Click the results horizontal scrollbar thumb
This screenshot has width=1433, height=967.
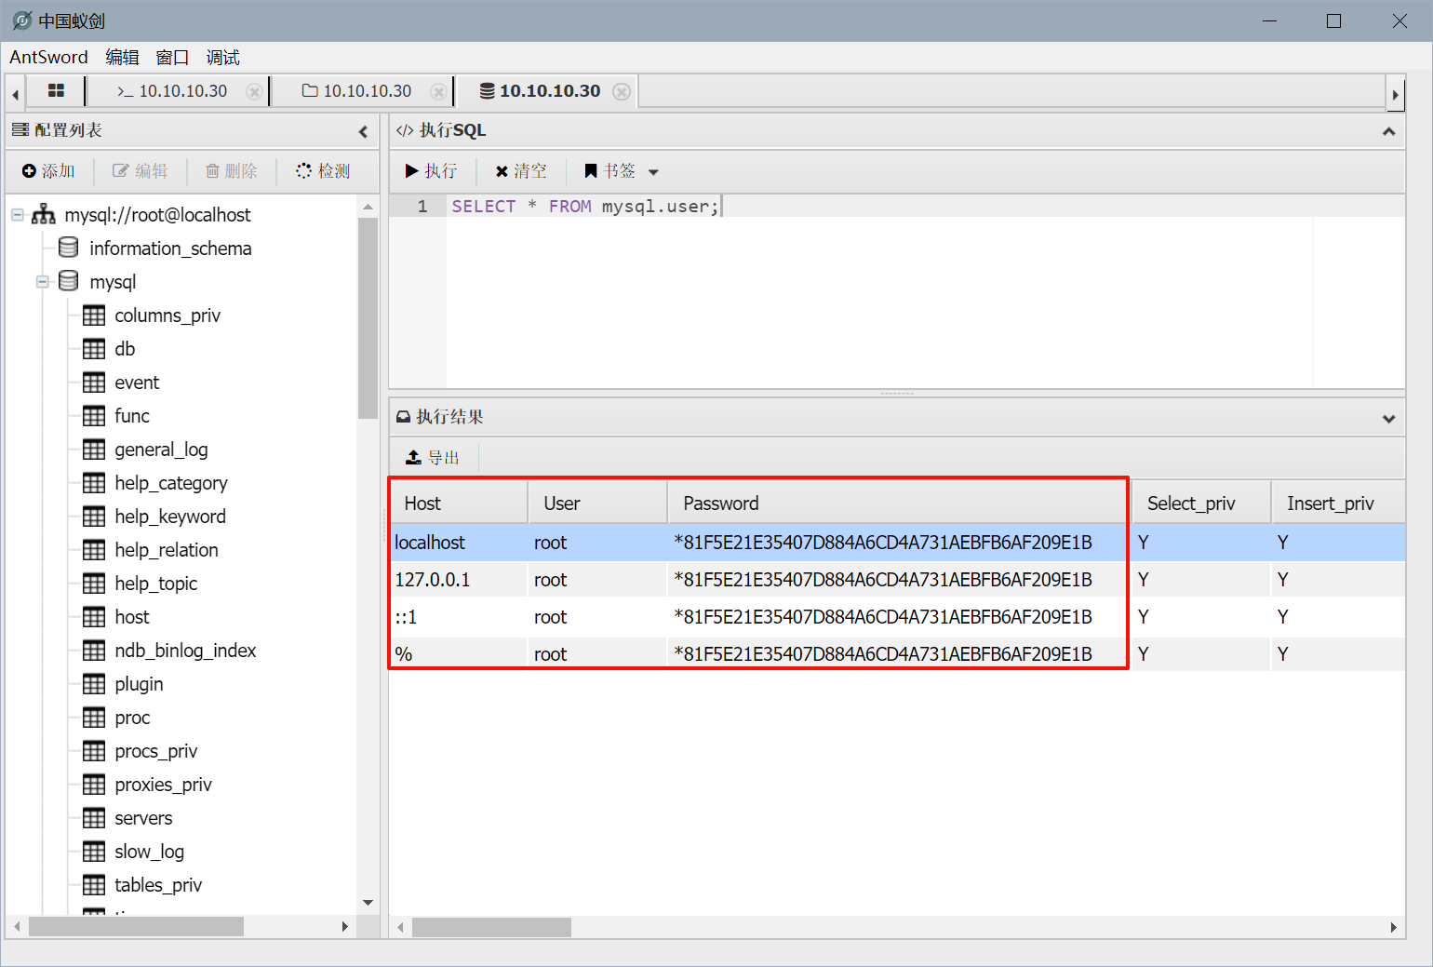click(491, 927)
